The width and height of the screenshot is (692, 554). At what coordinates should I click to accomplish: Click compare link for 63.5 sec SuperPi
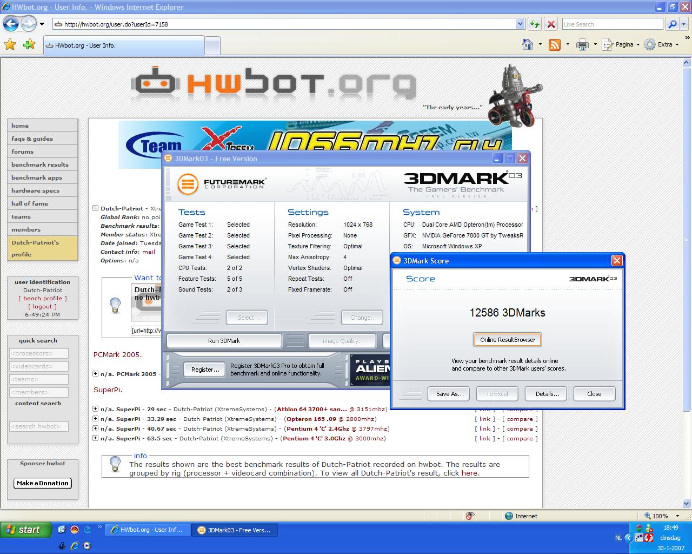tap(520, 438)
